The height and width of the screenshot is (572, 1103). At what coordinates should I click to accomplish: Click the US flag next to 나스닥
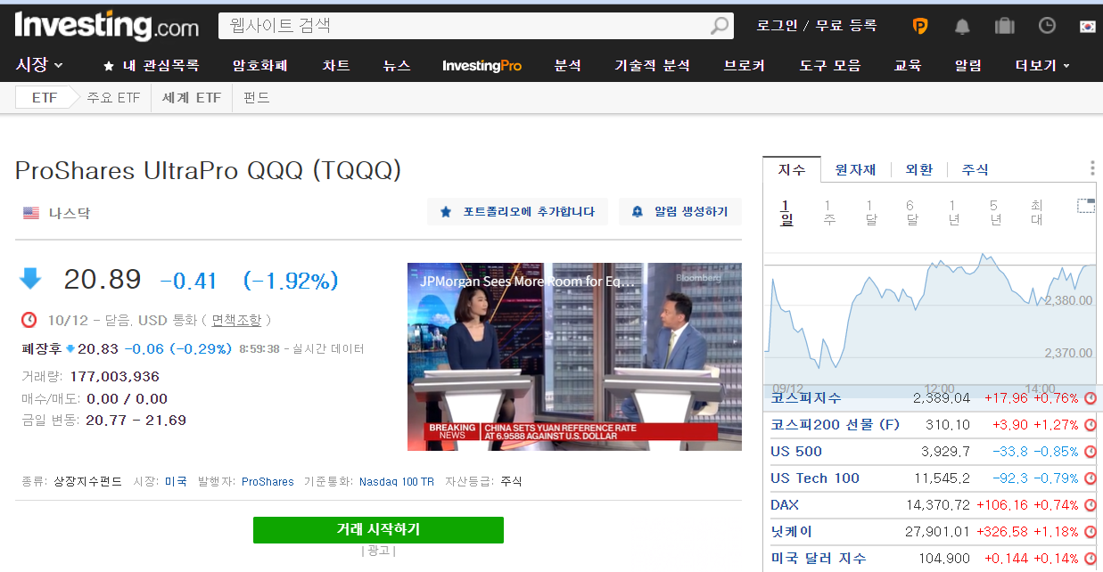click(31, 213)
